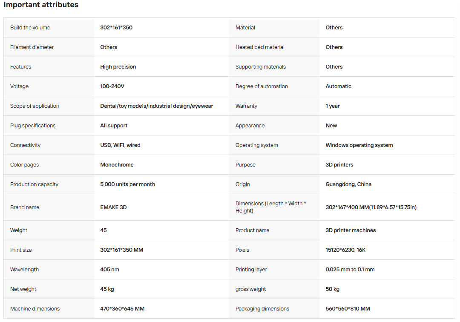The height and width of the screenshot is (322, 460).
Task: Click the 405 nm wavelength value
Action: tap(110, 270)
